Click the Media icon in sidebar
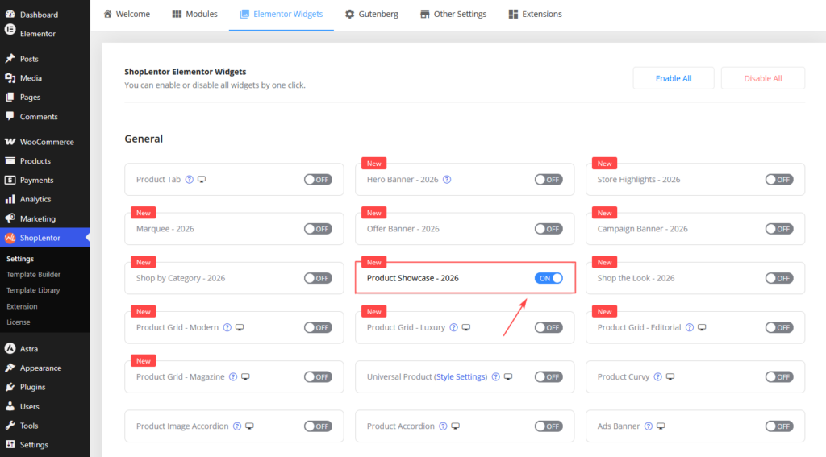The height and width of the screenshot is (457, 826). coord(10,78)
